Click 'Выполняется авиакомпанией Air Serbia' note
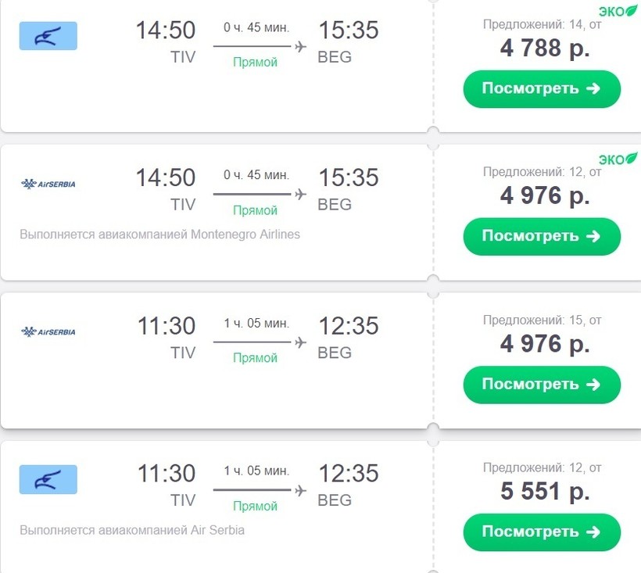This screenshot has width=641, height=573. pyautogui.click(x=132, y=530)
